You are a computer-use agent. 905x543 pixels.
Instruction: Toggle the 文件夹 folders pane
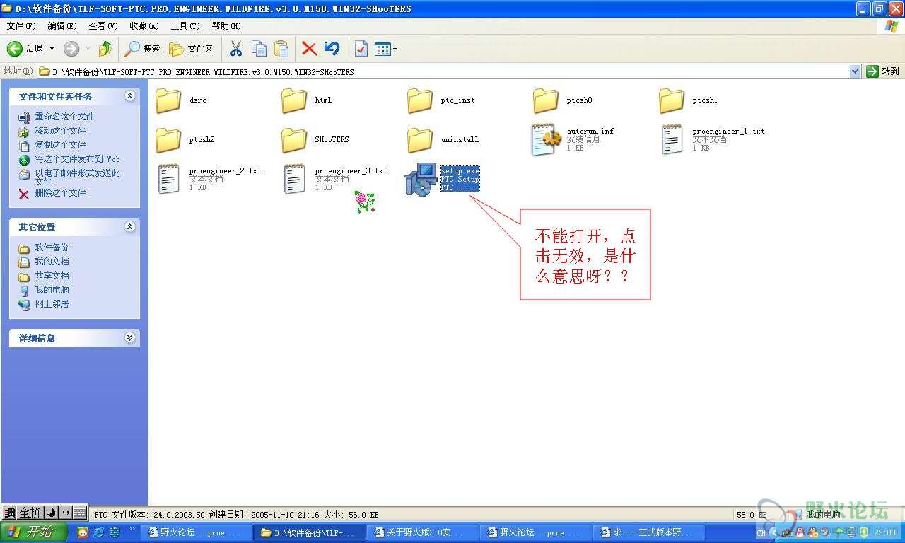(x=191, y=49)
